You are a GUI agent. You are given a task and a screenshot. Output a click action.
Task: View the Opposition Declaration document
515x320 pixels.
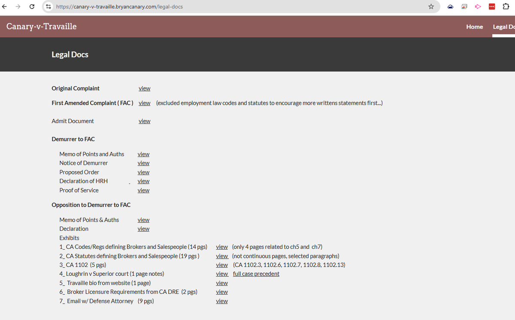click(143, 229)
